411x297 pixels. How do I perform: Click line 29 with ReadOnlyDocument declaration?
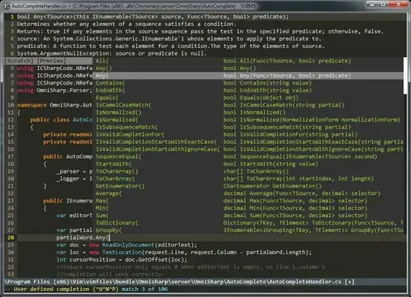pos(126,245)
